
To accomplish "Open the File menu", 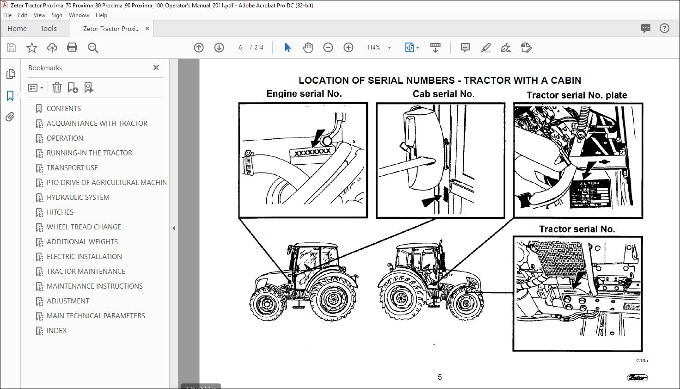I will [7, 15].
